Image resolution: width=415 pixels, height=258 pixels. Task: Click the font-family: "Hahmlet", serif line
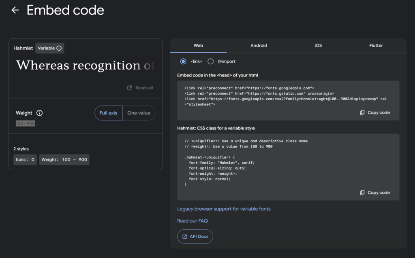pos(222,163)
